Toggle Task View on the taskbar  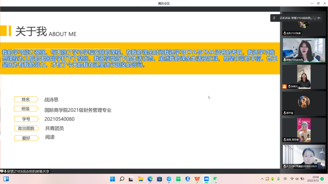131,179
